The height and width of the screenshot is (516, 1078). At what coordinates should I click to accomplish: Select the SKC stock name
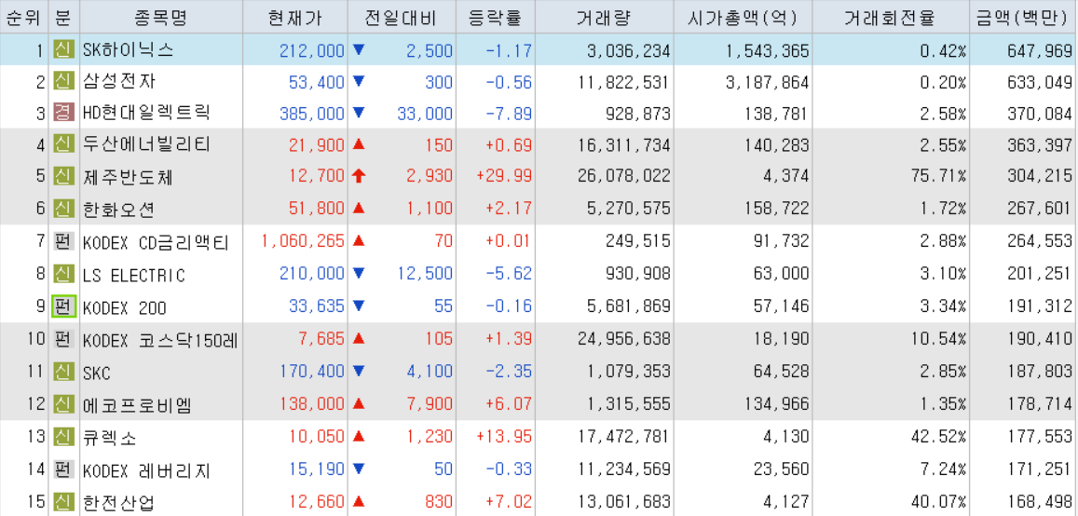pyautogui.click(x=96, y=373)
